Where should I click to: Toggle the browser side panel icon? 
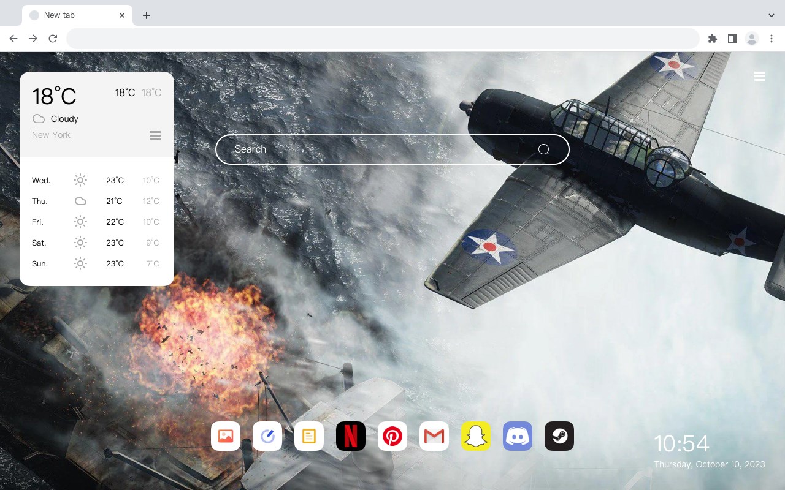click(732, 39)
